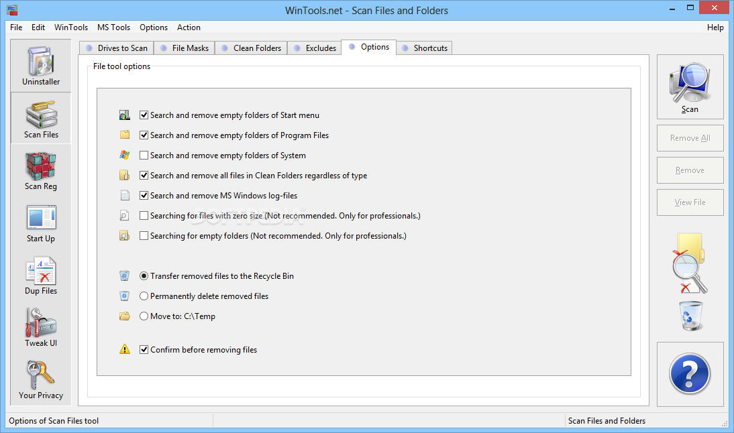Enable searching for empty folders checkbox
The width and height of the screenshot is (734, 433).
tap(144, 236)
